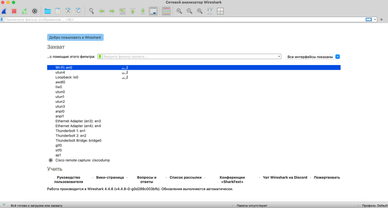The image size is (388, 208).
Task: Toggle auto-scroll during live capture
Action: pos(153,11)
